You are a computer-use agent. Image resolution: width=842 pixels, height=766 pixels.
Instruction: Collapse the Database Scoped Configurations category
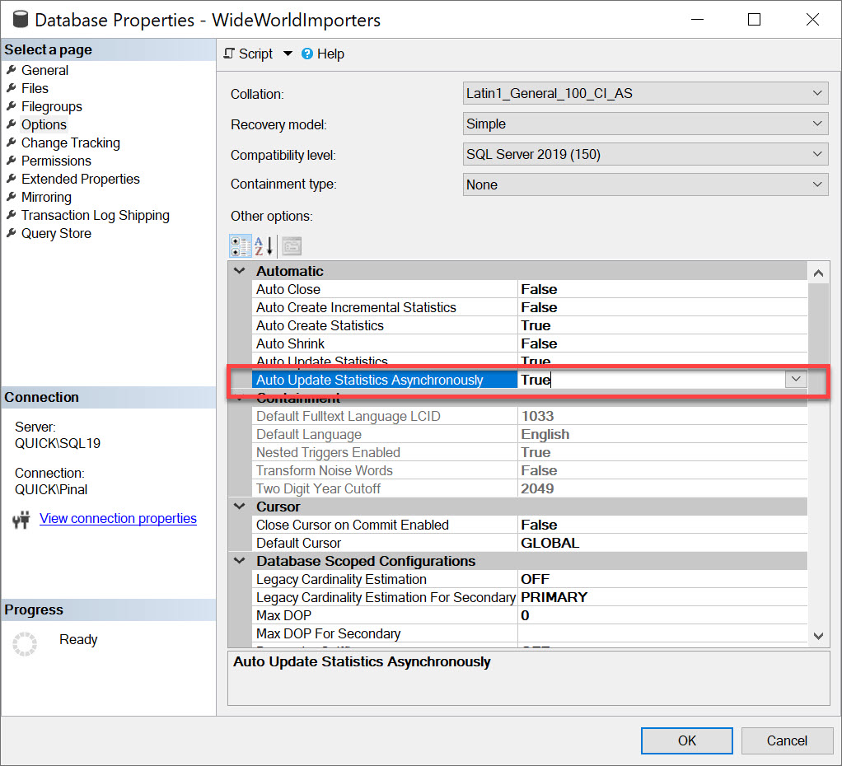coord(240,561)
